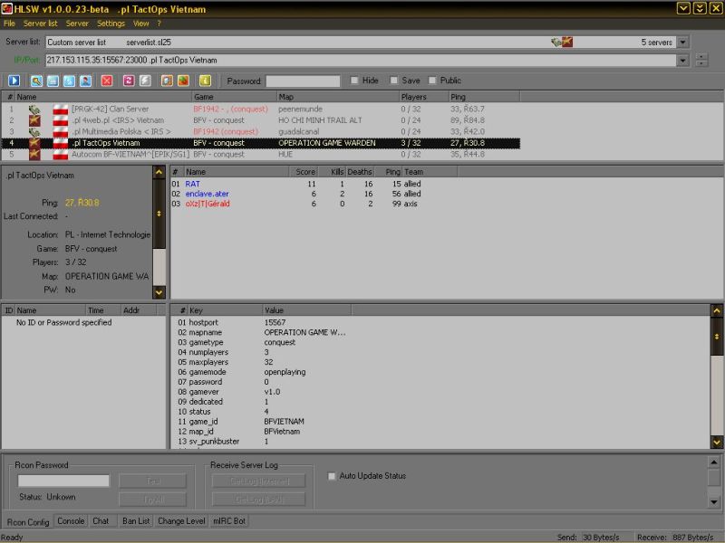Click the yellow info toolbar icon

(x=205, y=81)
